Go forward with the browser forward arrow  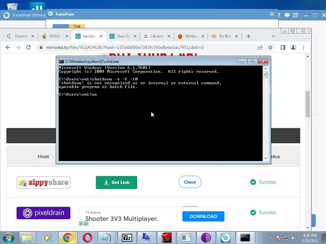(x=18, y=48)
